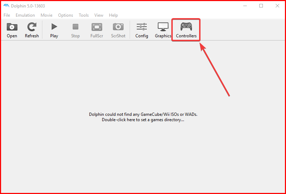Viewport: 286px width, 194px height.
Task: Select the 'Double-click here to set a games directory' text
Action: 143,120
